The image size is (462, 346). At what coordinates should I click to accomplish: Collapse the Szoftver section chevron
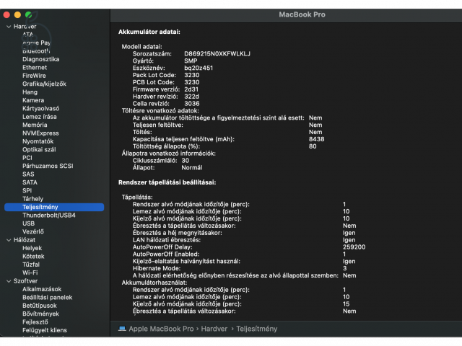pos(9,281)
